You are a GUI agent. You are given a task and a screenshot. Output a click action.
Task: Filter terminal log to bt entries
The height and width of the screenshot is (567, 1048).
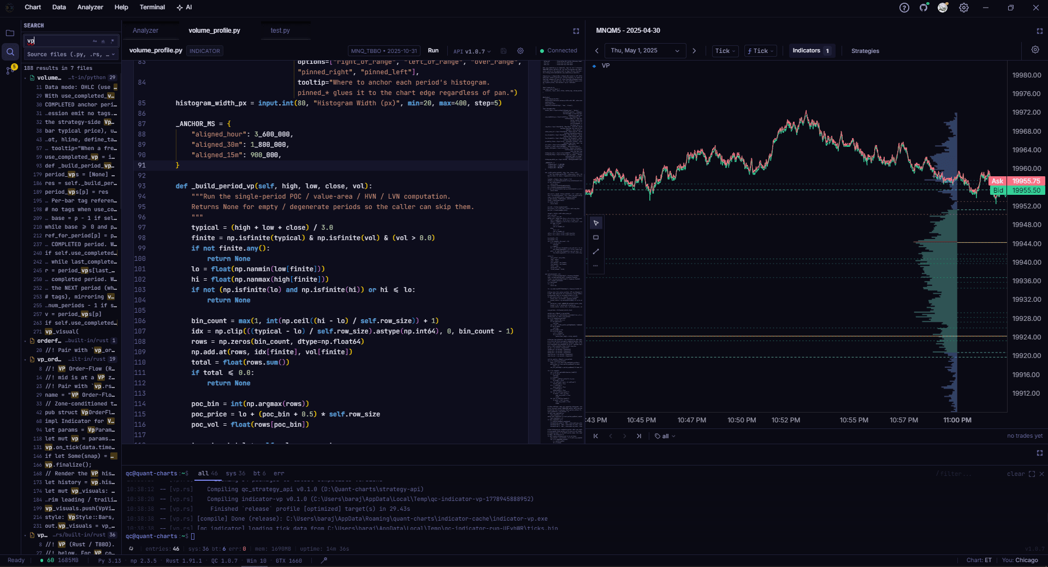pos(259,474)
